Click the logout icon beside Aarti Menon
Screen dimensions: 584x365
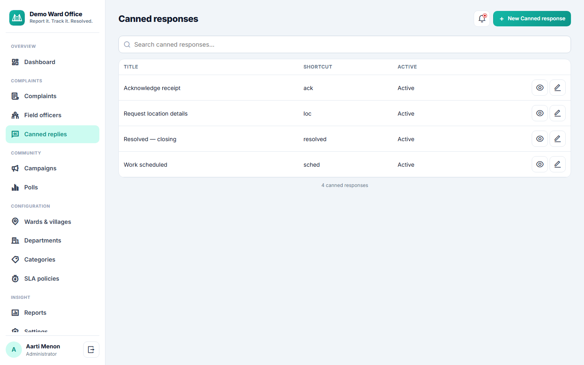click(91, 350)
